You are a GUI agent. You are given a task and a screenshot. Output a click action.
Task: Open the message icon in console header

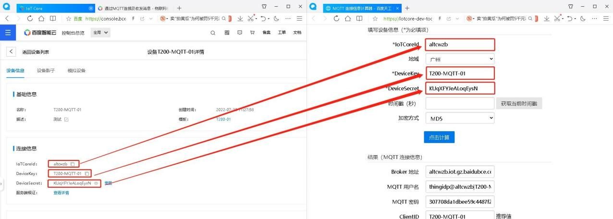pyautogui.click(x=240, y=33)
